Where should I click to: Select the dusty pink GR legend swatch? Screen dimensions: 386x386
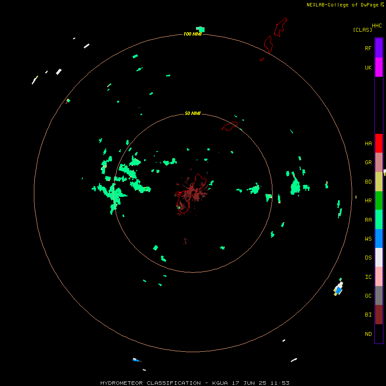tap(379, 163)
